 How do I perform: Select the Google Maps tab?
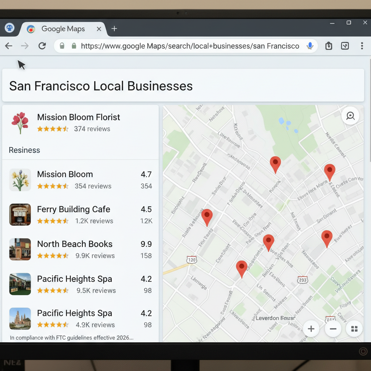[x=63, y=29]
